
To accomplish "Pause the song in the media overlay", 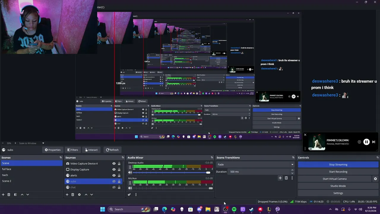I will pyautogui.click(x=366, y=142).
